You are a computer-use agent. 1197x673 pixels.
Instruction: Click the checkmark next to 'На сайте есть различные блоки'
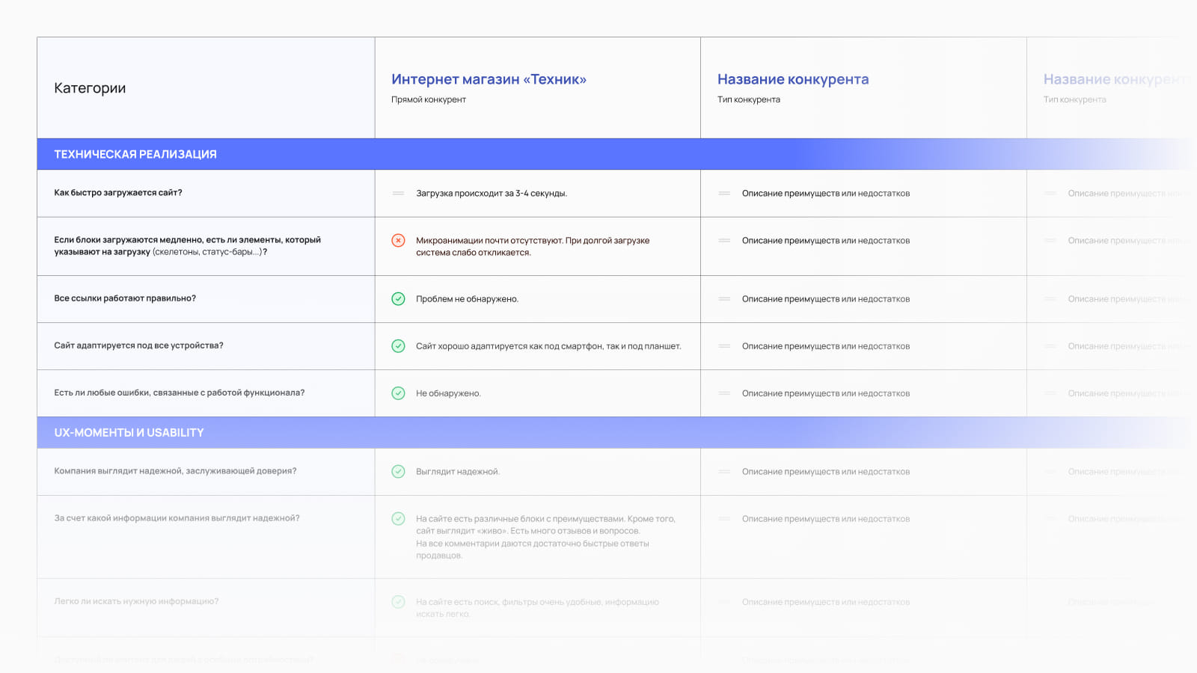[x=398, y=519]
